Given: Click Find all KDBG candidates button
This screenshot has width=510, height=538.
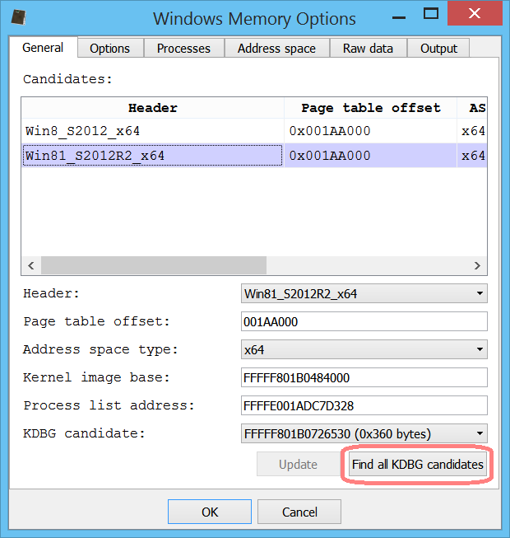Looking at the screenshot, I should [418, 464].
